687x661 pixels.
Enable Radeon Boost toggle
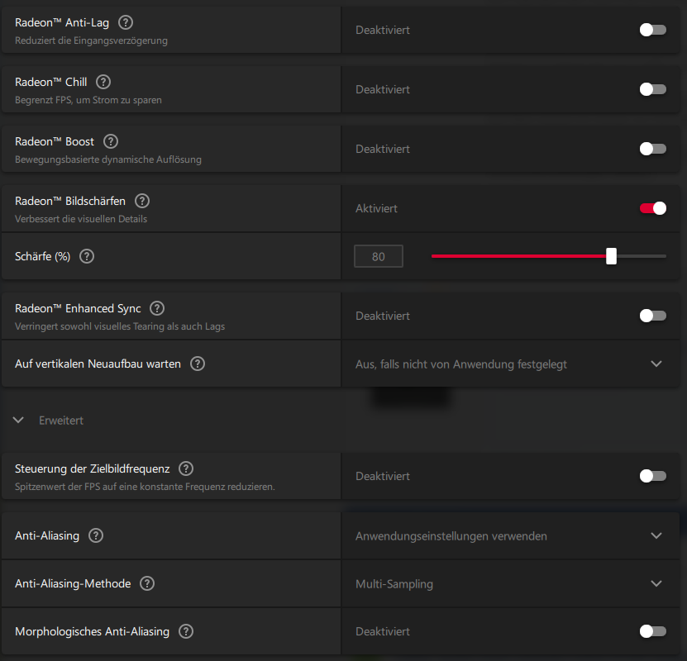[653, 149]
